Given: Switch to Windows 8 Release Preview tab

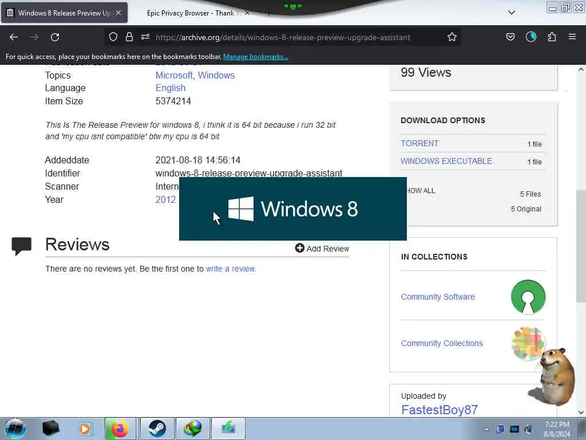Looking at the screenshot, I should click(x=64, y=13).
